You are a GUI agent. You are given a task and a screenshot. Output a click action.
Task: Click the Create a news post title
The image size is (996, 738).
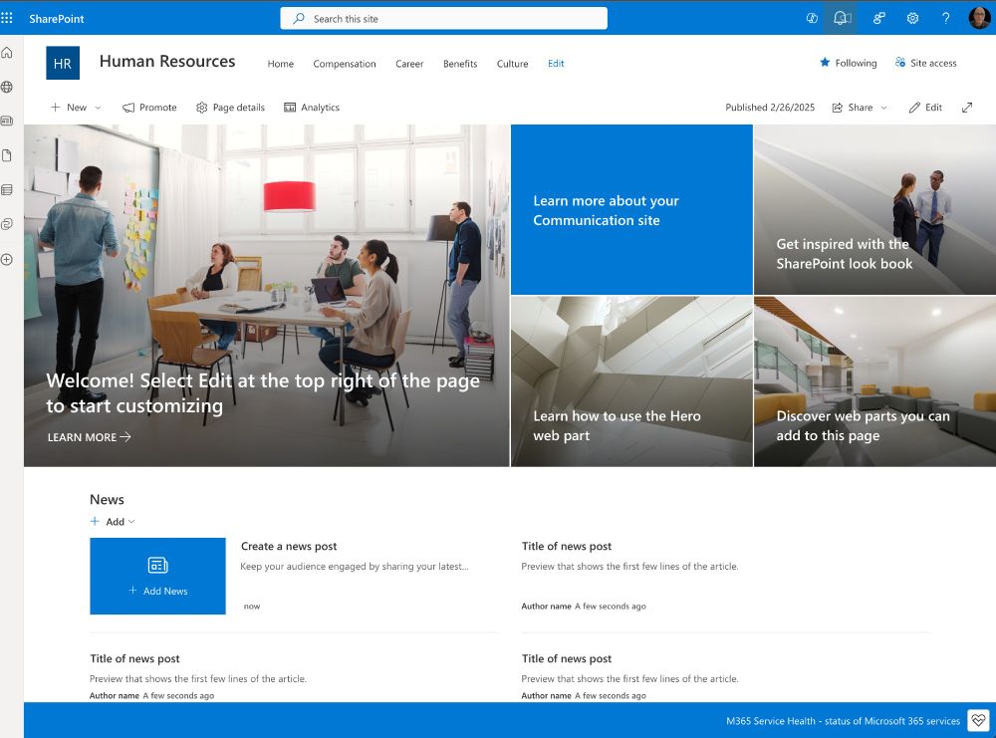pos(289,546)
